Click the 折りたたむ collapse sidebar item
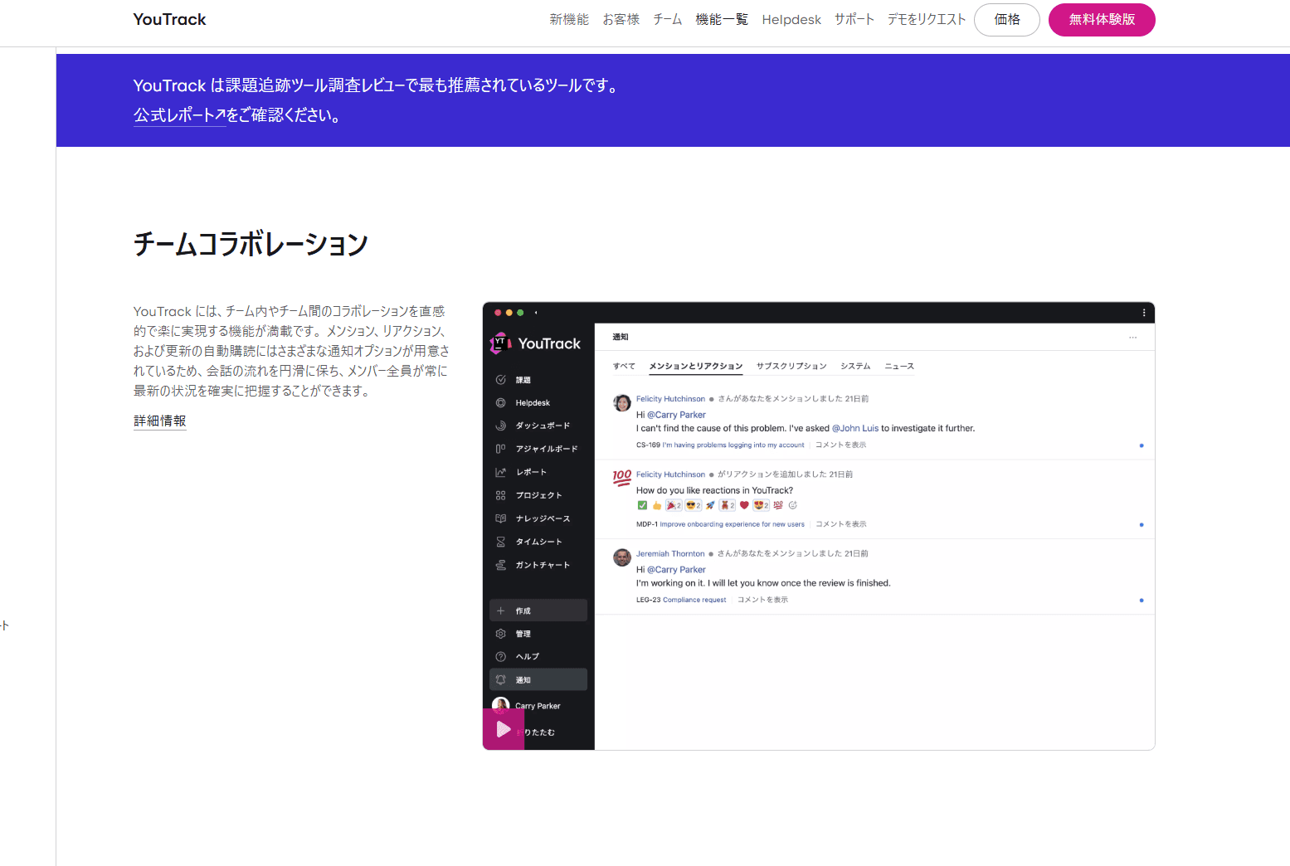The height and width of the screenshot is (866, 1290). tap(537, 732)
